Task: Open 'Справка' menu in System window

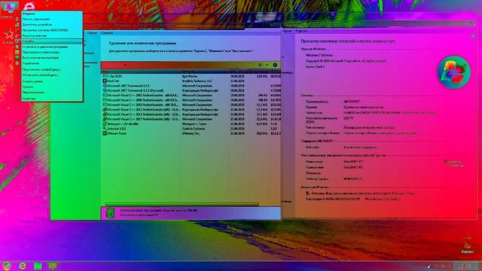Action: (x=301, y=31)
